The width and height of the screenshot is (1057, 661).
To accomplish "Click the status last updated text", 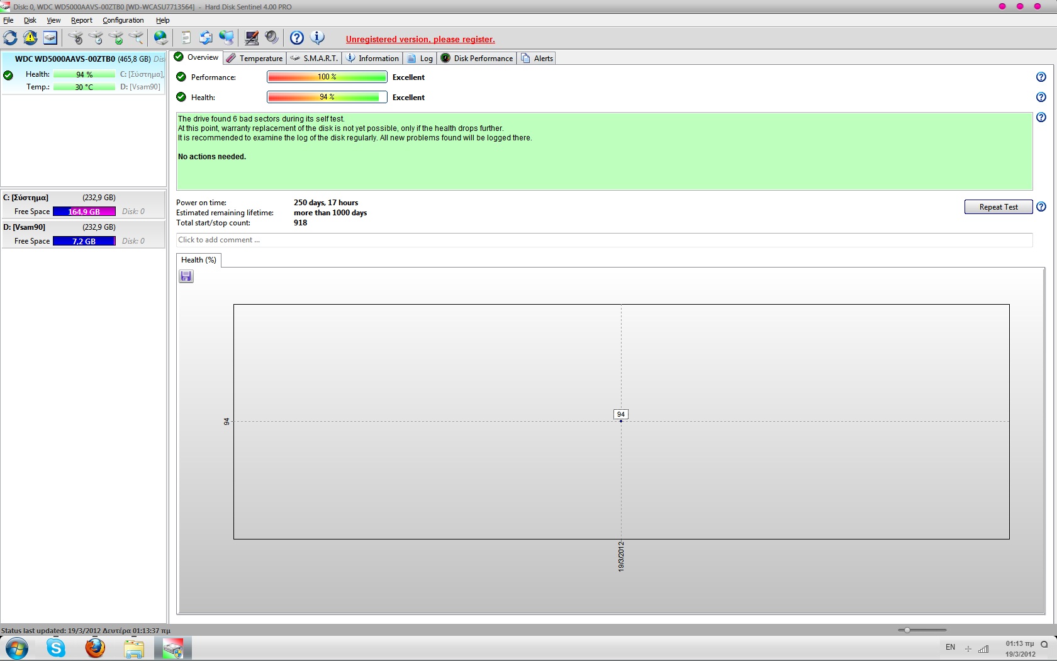I will pyautogui.click(x=86, y=631).
